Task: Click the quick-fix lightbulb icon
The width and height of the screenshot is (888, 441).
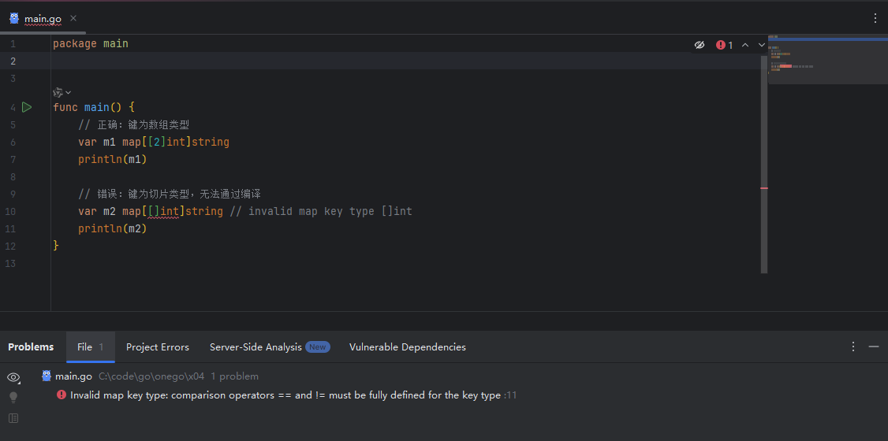Action: 13,398
